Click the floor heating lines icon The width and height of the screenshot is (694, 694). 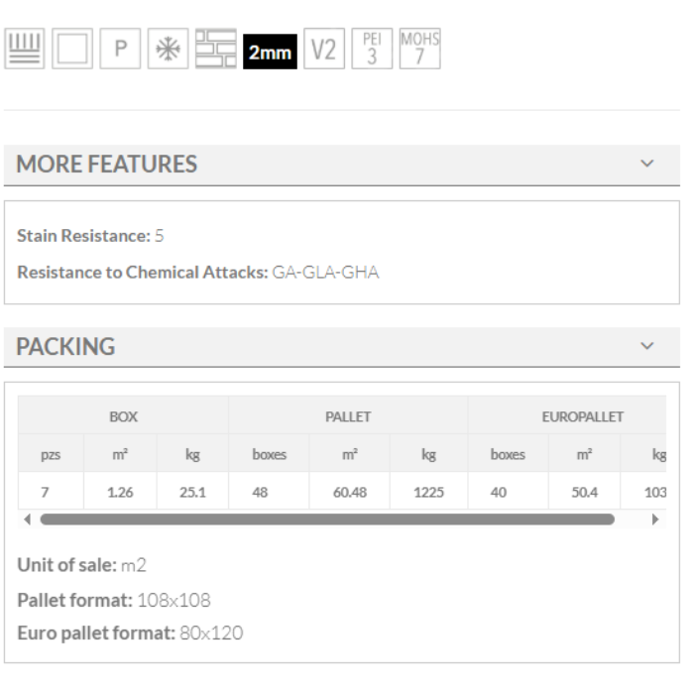pyautogui.click(x=24, y=50)
